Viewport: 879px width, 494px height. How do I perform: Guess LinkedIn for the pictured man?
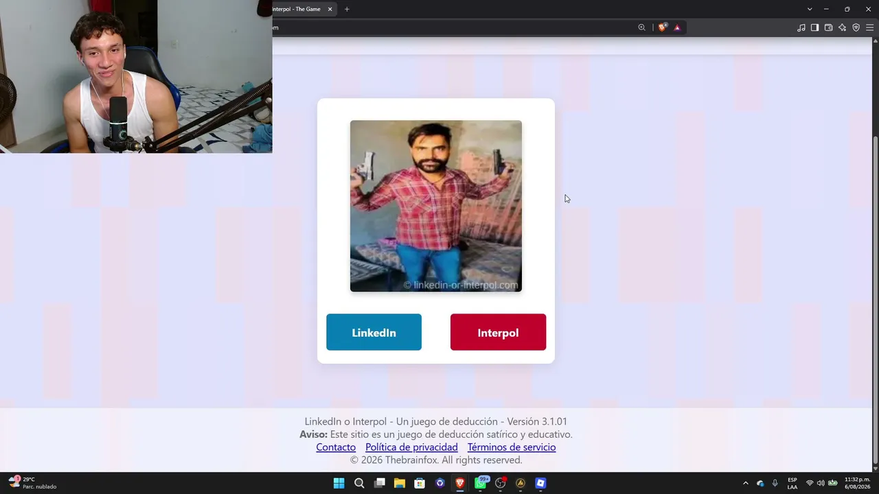[x=374, y=332]
